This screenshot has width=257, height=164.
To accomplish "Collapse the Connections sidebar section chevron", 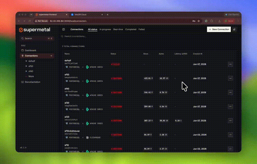I will point(51,56).
